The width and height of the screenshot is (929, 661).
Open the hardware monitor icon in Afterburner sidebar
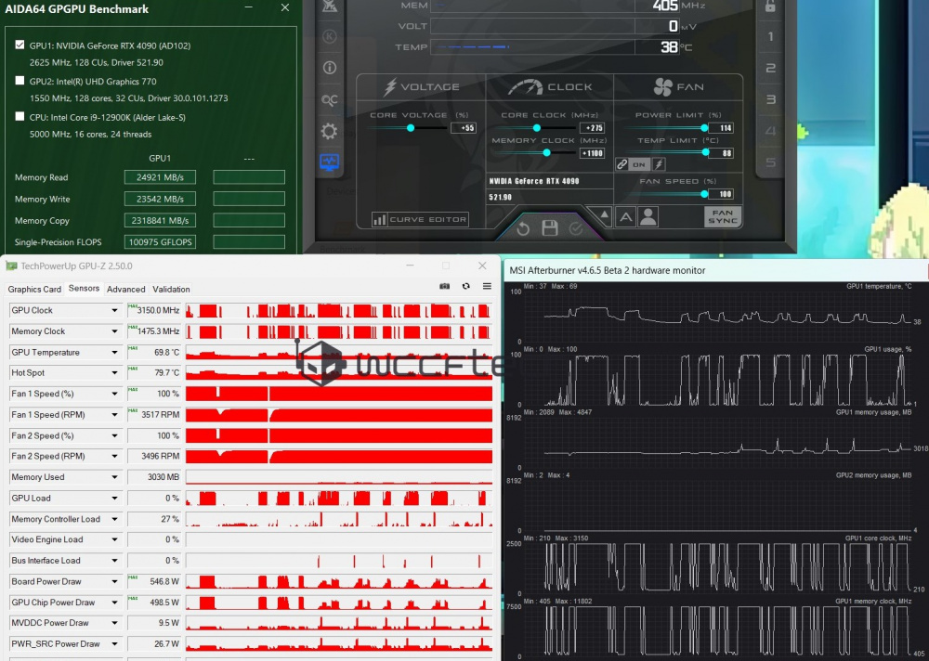(330, 162)
